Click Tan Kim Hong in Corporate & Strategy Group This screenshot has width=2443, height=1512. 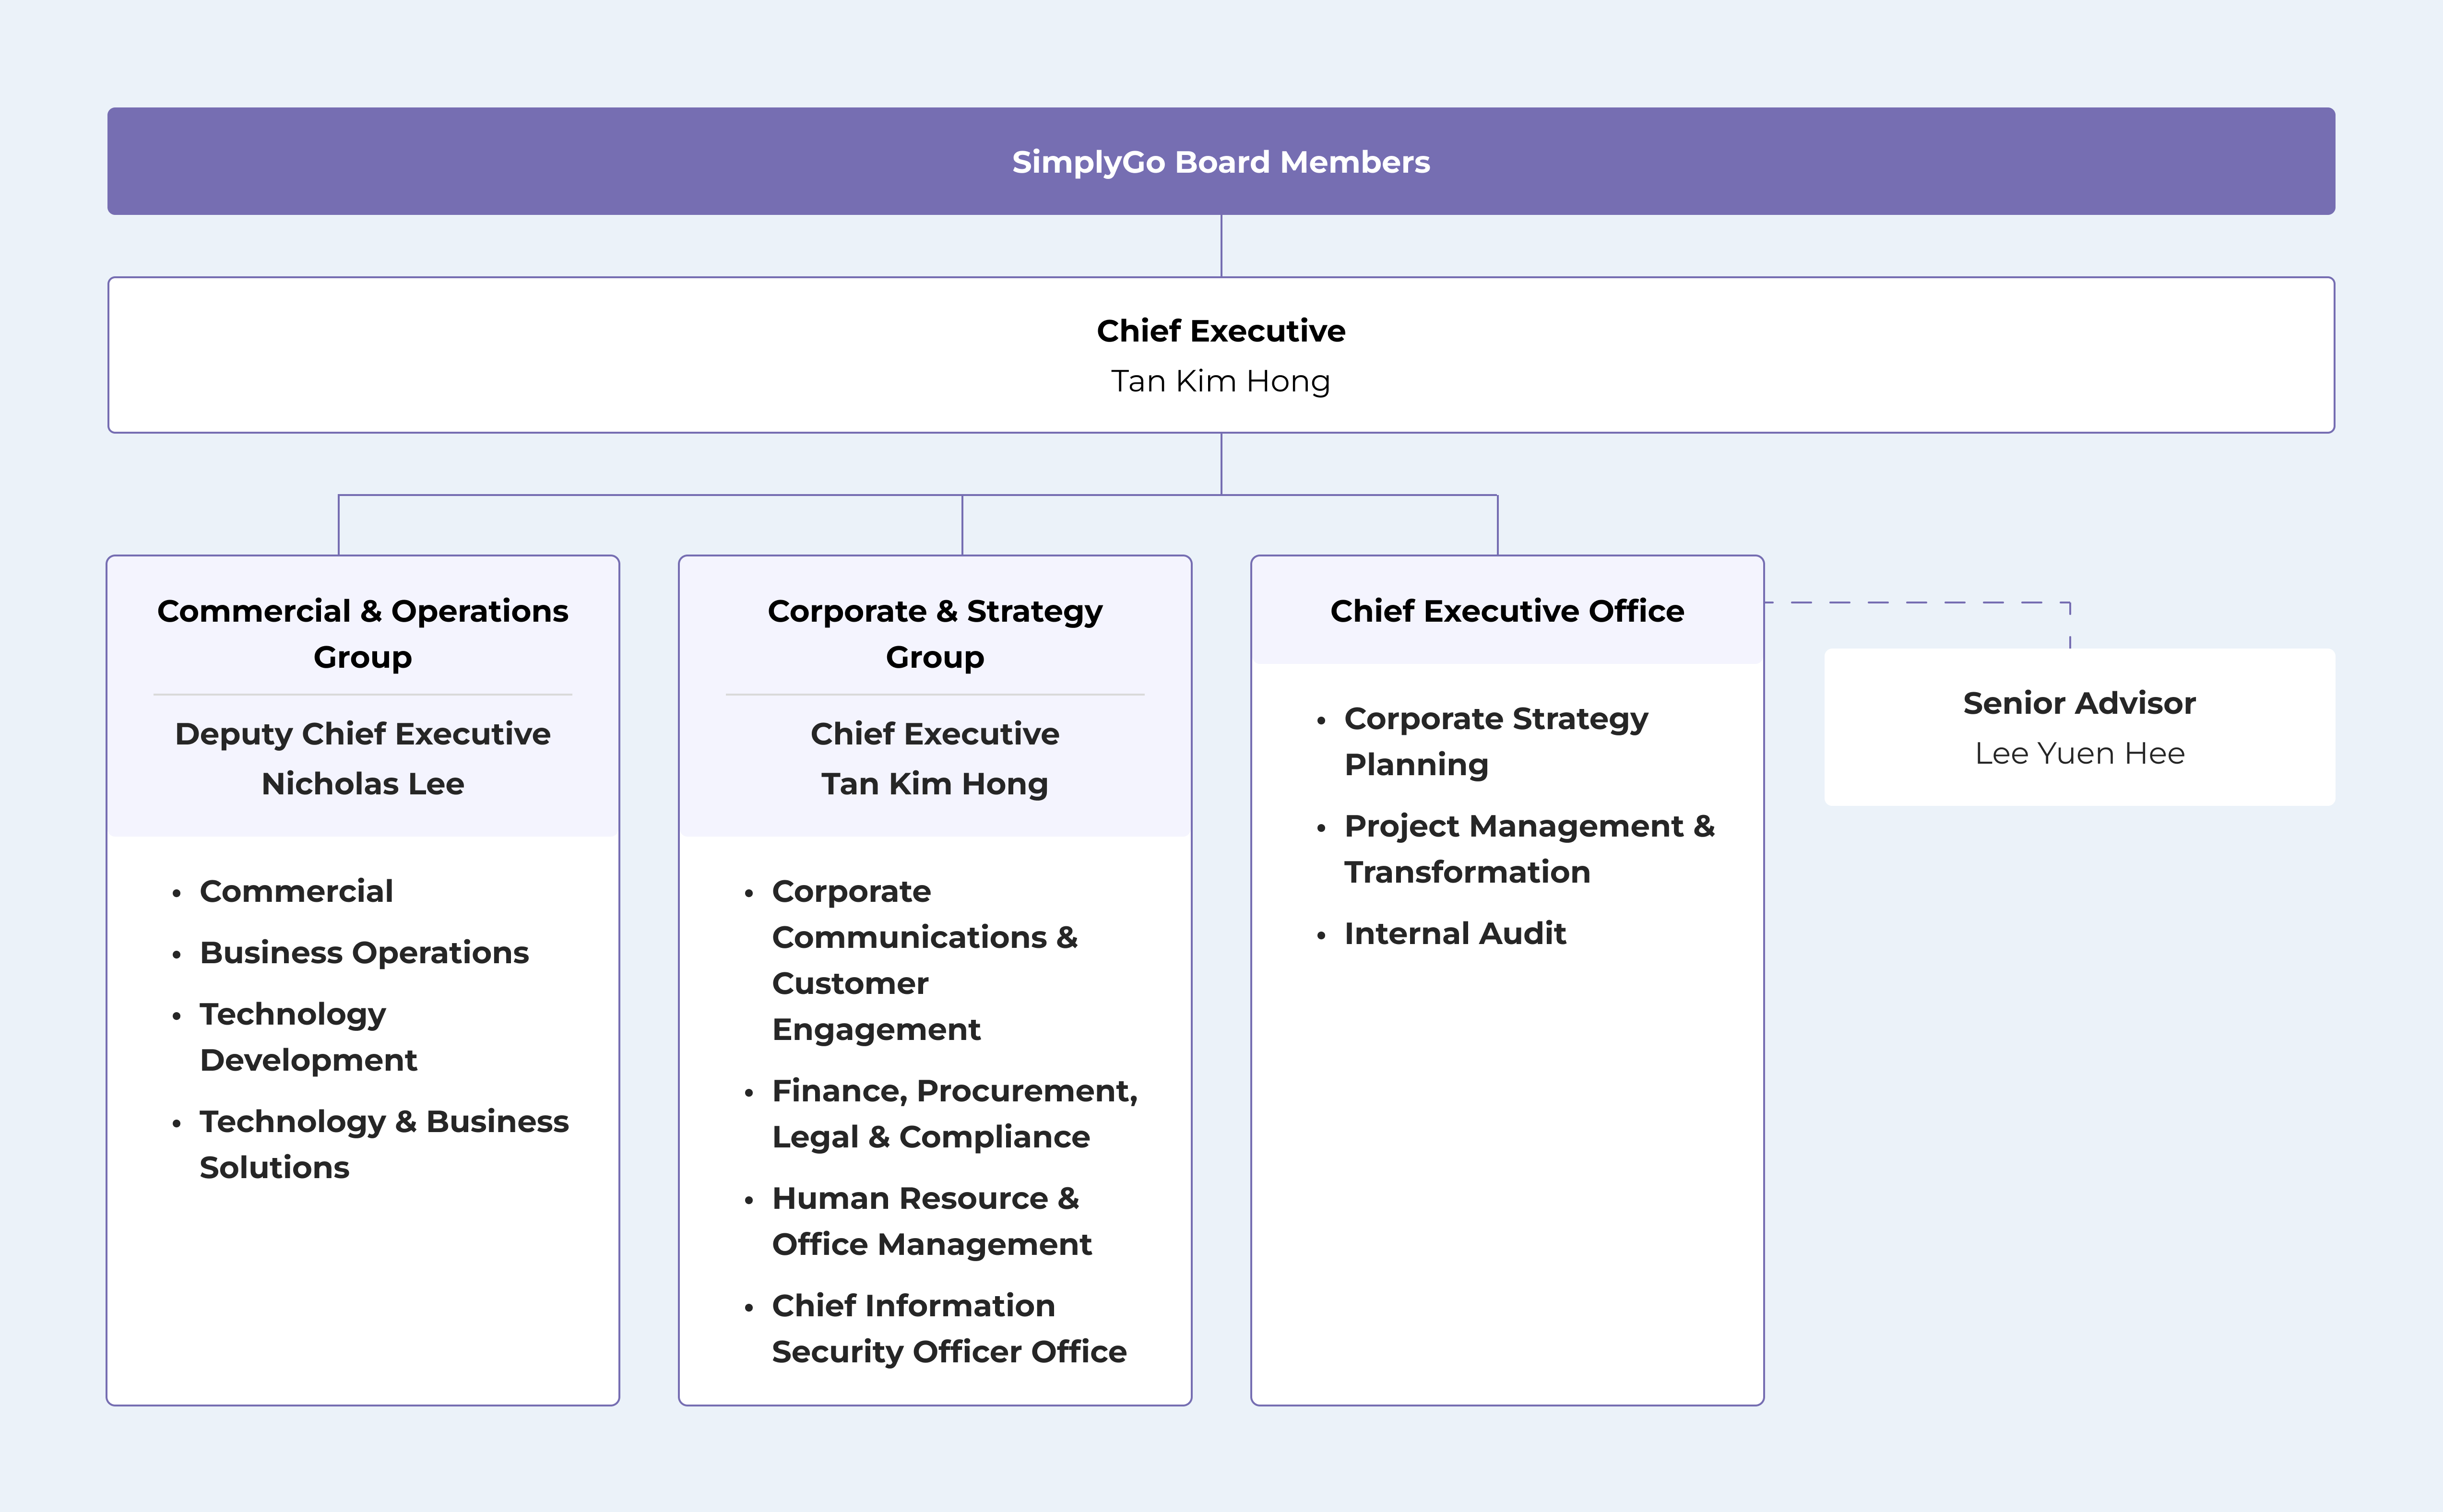[935, 784]
